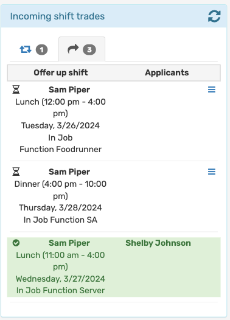Viewport: 230px width, 320px height.
Task: Click hourglass icon on SA Dinner shift
Action: (16, 172)
